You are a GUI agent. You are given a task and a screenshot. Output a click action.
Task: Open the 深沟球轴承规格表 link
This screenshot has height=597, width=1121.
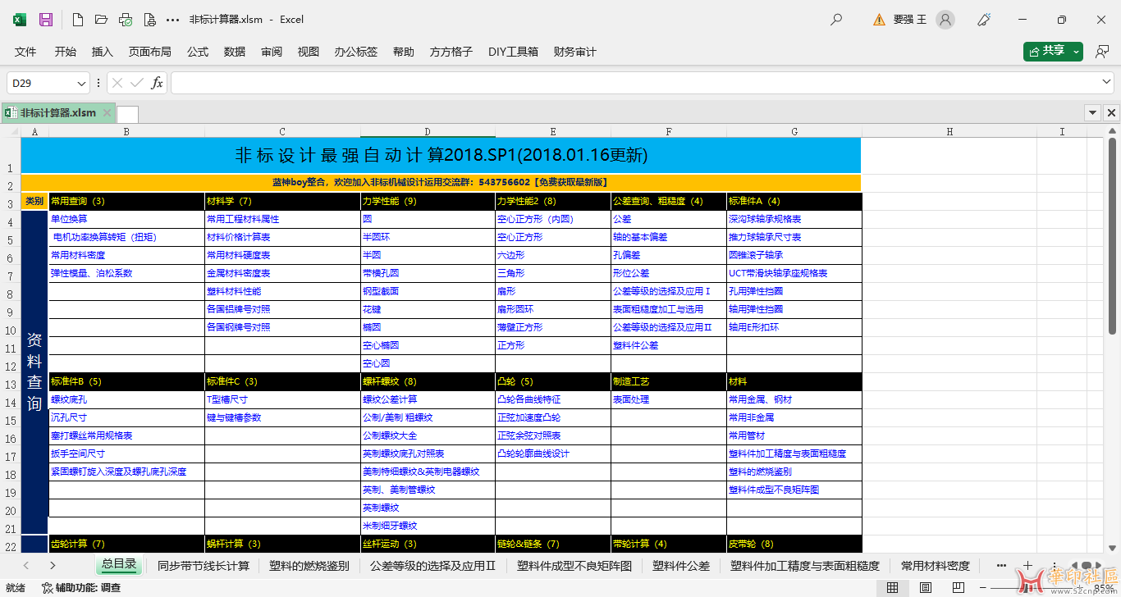tap(765, 219)
